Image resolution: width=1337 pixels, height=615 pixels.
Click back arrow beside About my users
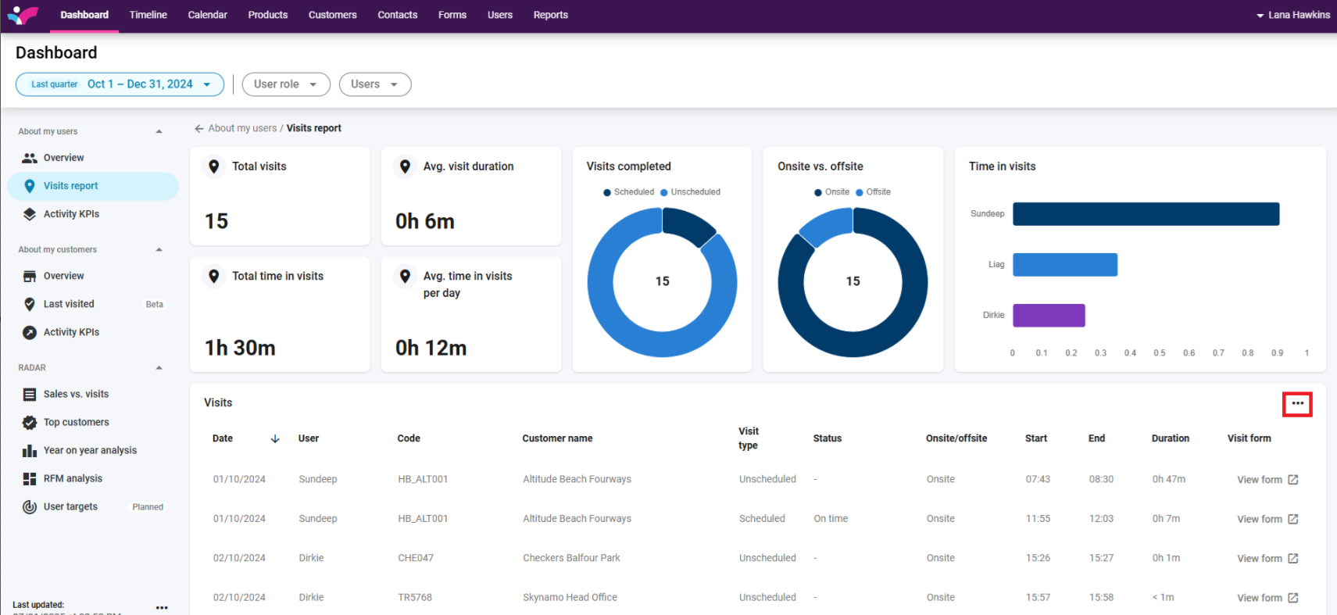pyautogui.click(x=199, y=129)
